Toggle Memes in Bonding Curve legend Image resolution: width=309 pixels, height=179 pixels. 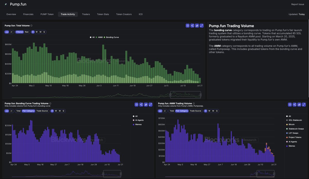pos(137,124)
